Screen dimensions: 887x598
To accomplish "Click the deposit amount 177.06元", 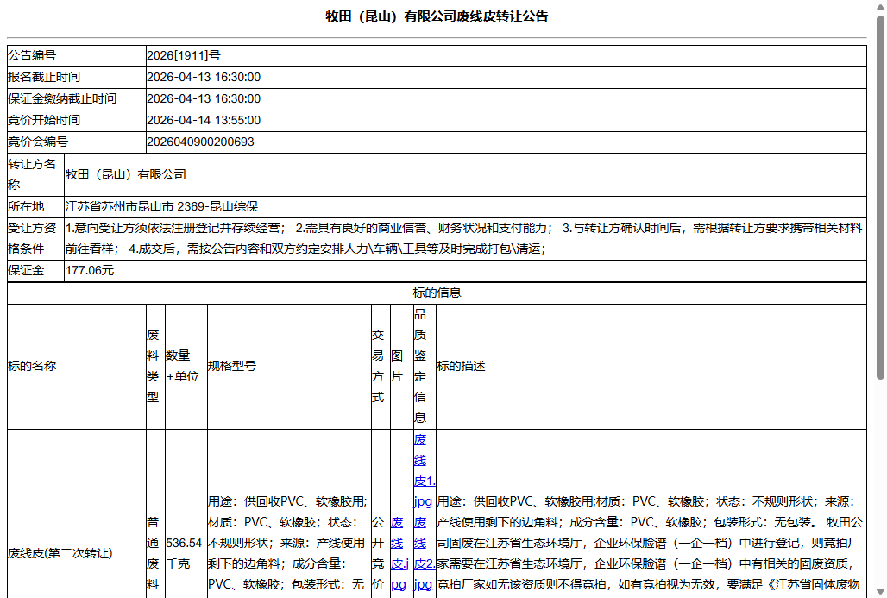I will click(x=90, y=270).
